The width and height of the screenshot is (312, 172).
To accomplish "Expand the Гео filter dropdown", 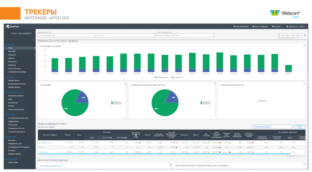I will 126,35.
